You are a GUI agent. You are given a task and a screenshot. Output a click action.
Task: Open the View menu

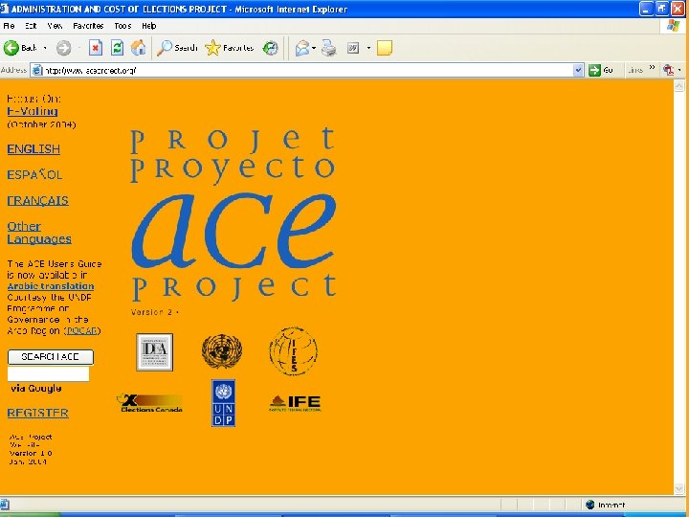pos(55,26)
